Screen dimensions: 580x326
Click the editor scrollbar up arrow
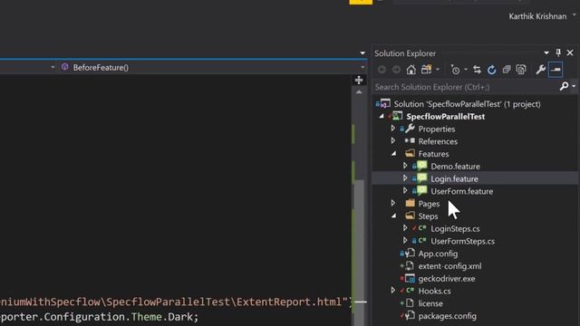pos(359,92)
